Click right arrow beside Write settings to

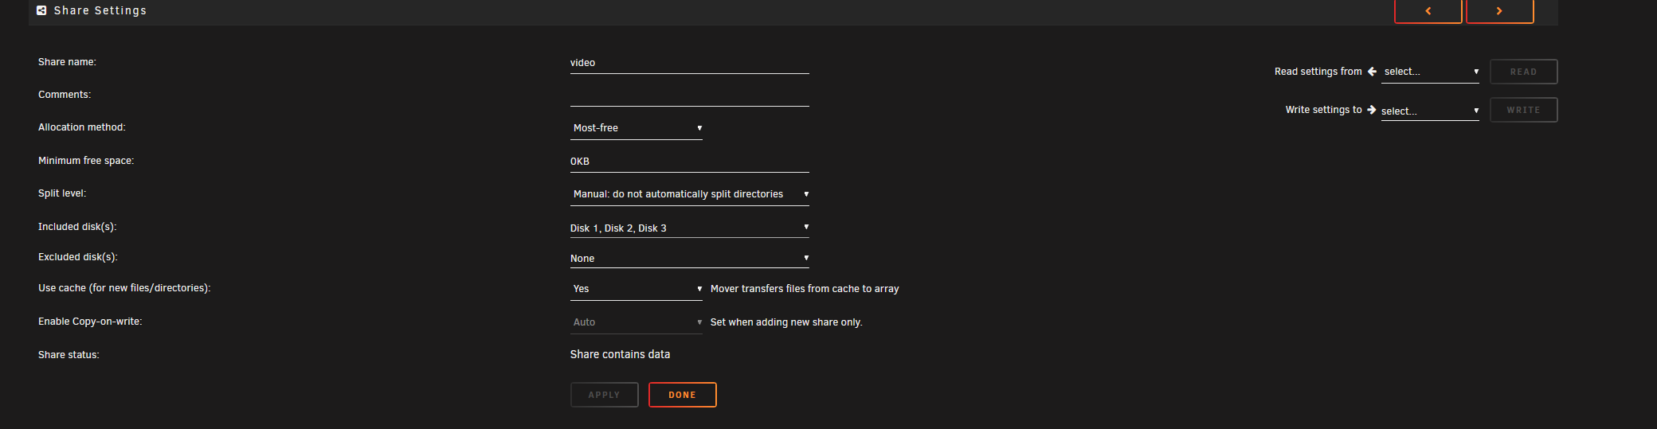[1372, 110]
